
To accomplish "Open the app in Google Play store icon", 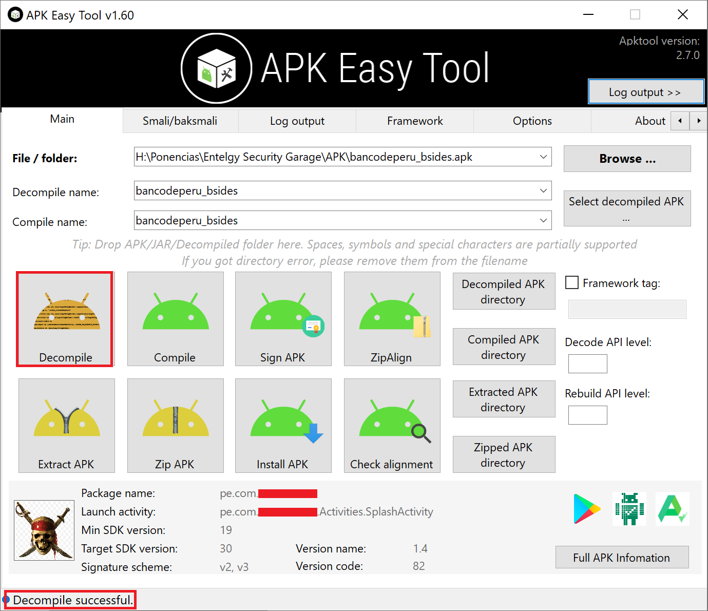I will [587, 509].
